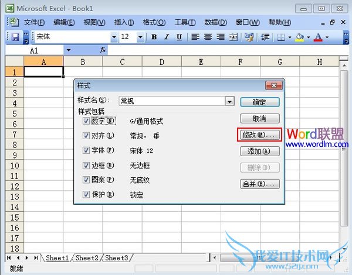The width and height of the screenshot is (352, 275).
Task: Uncheck the 对齐(L) checkbox
Action: pyautogui.click(x=86, y=136)
